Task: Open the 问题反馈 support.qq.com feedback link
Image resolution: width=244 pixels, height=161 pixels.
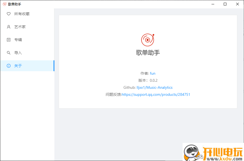Action: point(156,94)
